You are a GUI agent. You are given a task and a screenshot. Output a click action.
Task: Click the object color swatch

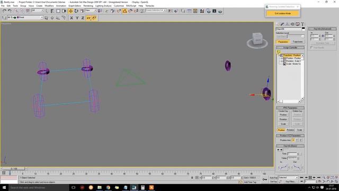[303, 29]
